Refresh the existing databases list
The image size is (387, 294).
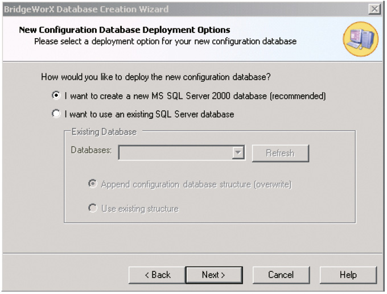click(281, 153)
